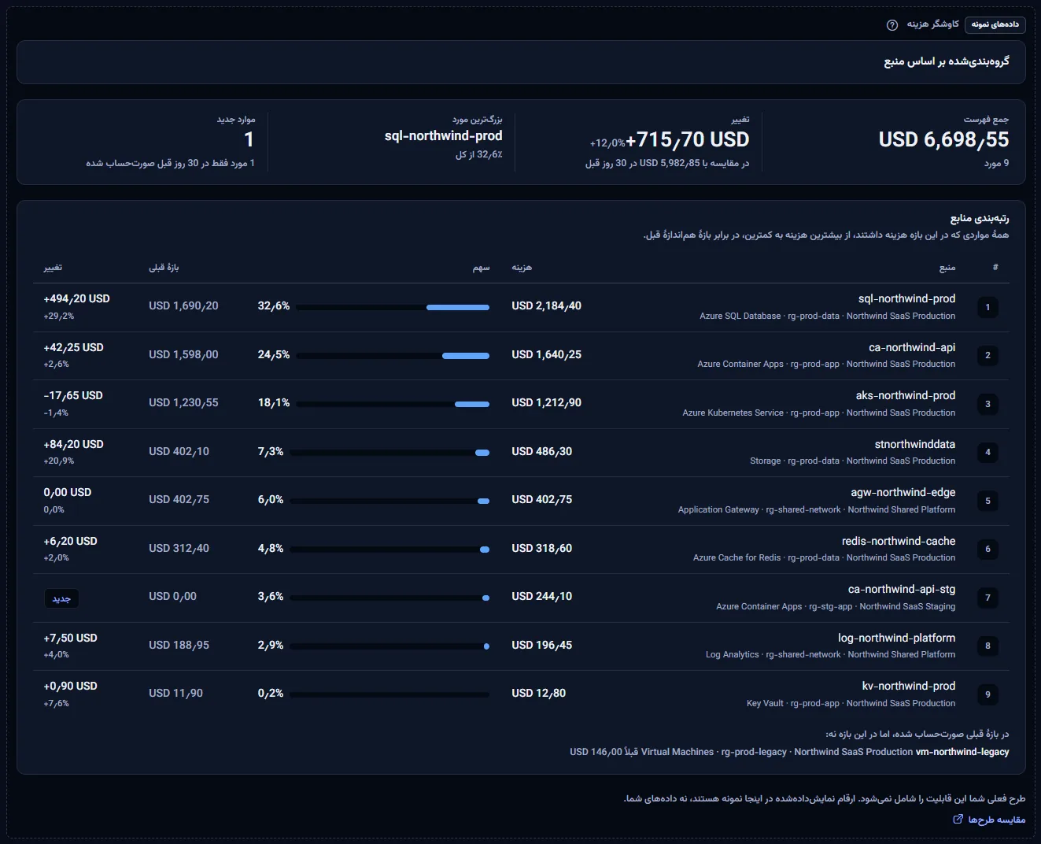
Task: Click the -17٫65 USD change for aks-northwind-prod
Action: [x=73, y=395]
